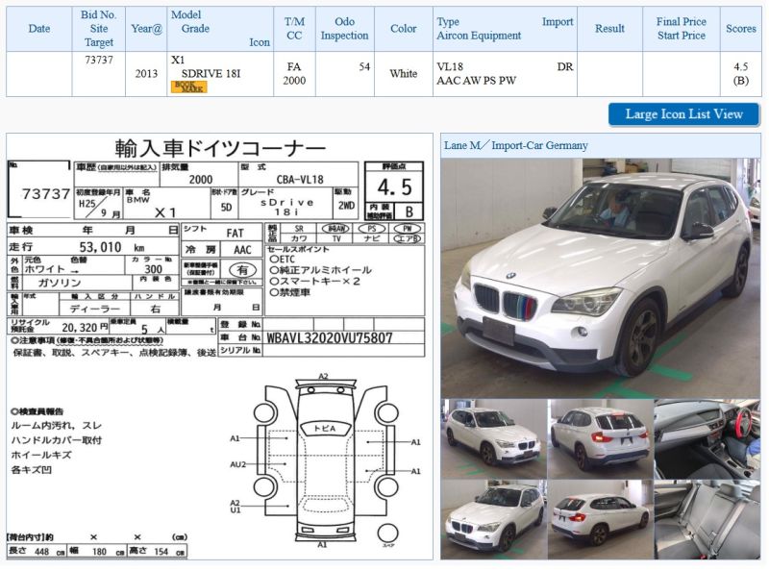
Task: Click the FA 2000 transmission cell
Action: [294, 74]
